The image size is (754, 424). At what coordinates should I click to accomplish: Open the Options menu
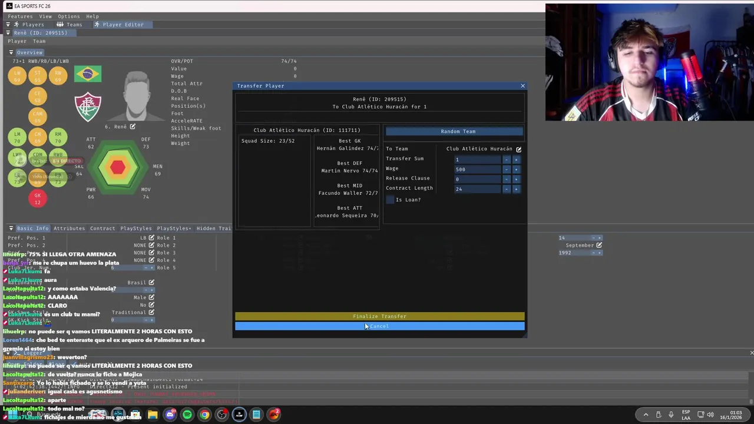tap(68, 16)
